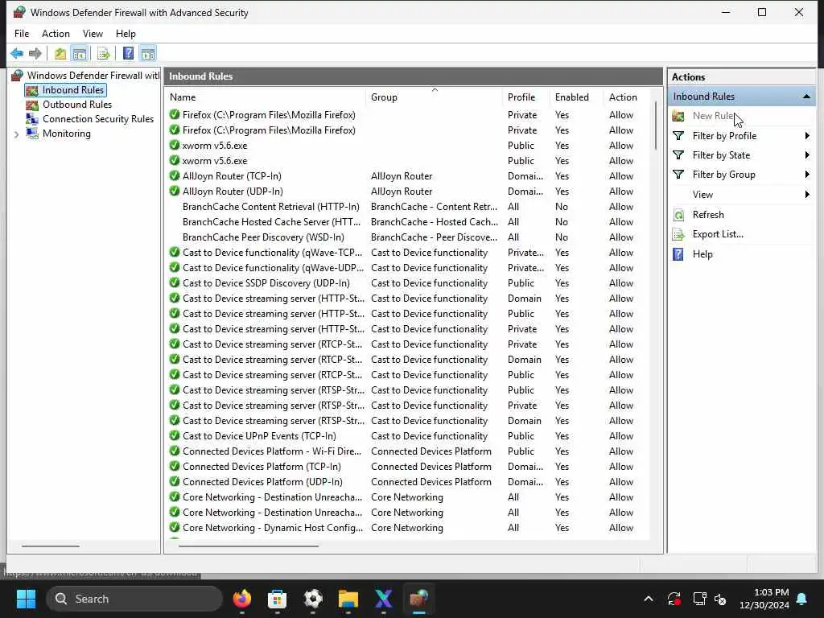
Task: Open the File menu
Action: click(x=22, y=34)
